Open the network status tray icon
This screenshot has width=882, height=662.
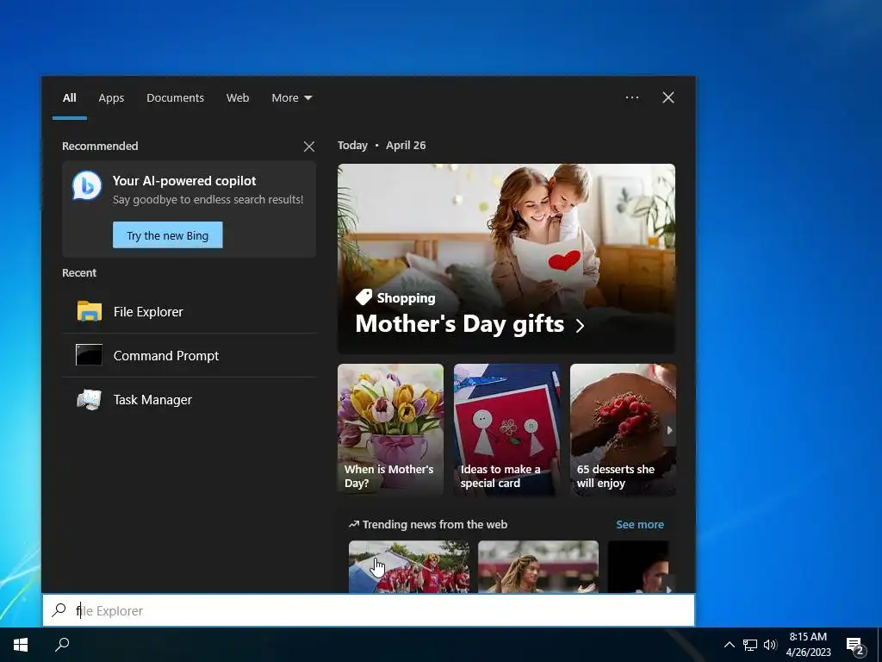[750, 645]
